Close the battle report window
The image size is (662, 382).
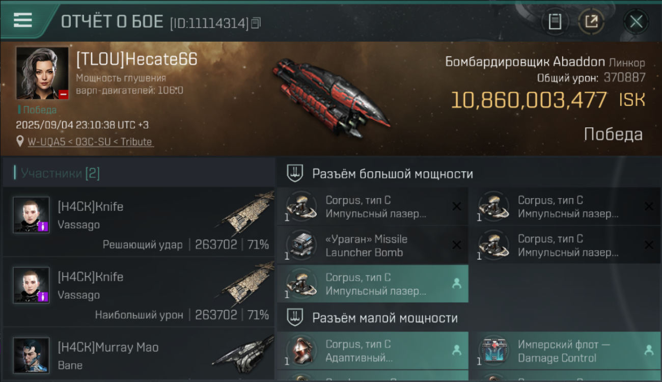(636, 21)
